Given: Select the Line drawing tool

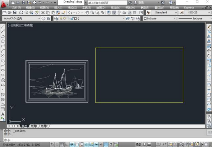Looking at the screenshot, I should pos(3,26).
